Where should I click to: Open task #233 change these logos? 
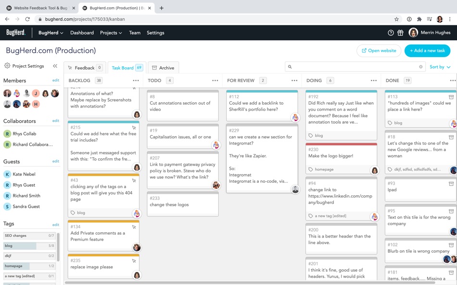[x=183, y=204]
